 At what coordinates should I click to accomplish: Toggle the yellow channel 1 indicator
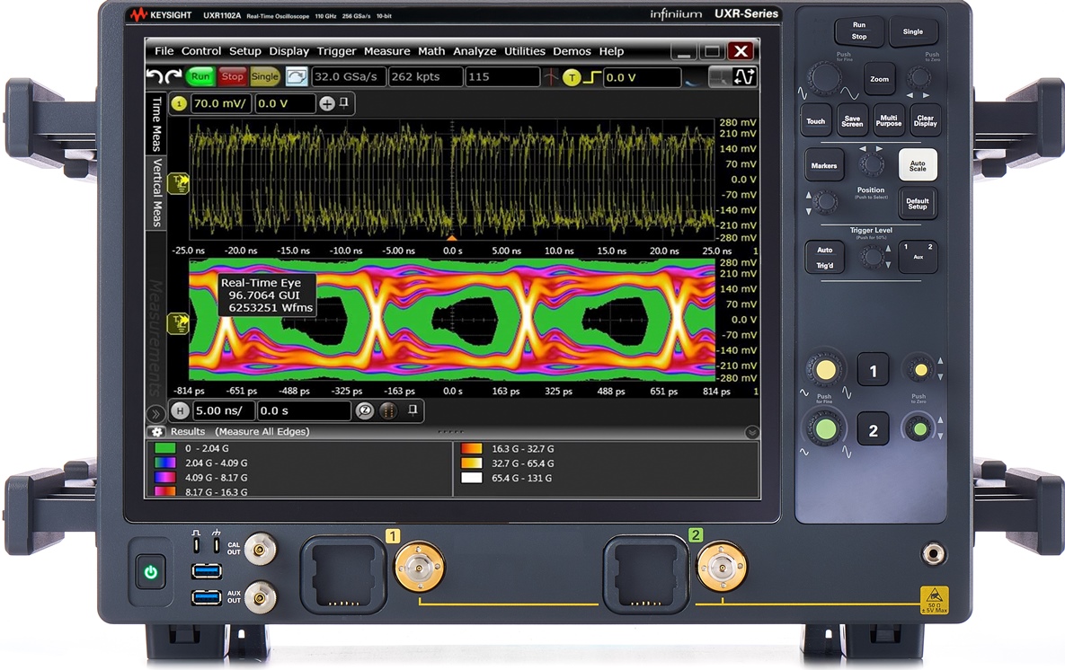tap(179, 104)
